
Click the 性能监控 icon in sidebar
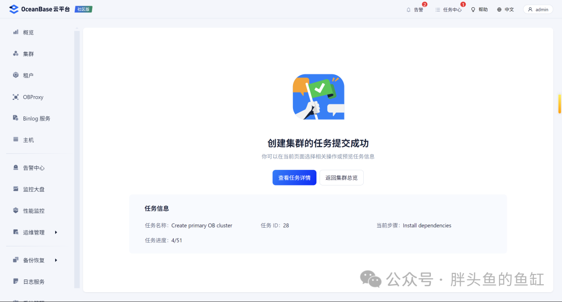[16, 211]
